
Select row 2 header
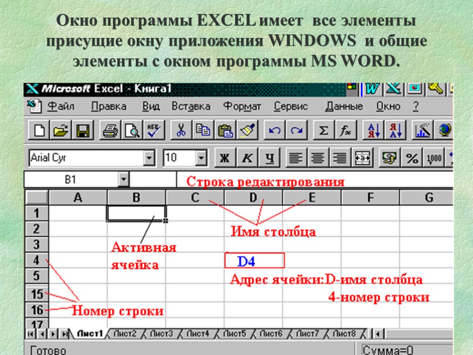(x=36, y=229)
